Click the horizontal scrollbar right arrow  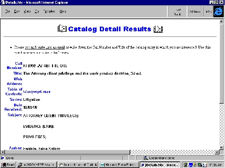[217, 152]
